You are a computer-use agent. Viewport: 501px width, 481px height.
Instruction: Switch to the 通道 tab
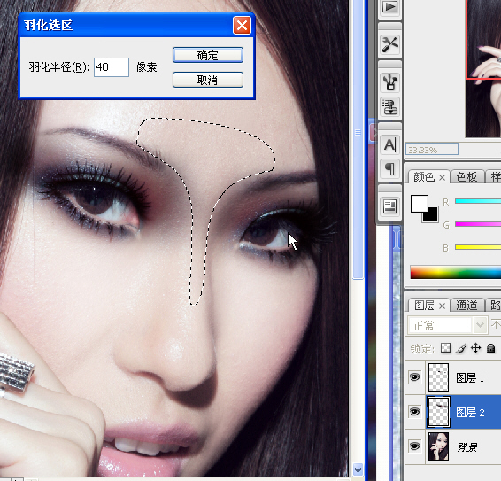466,305
